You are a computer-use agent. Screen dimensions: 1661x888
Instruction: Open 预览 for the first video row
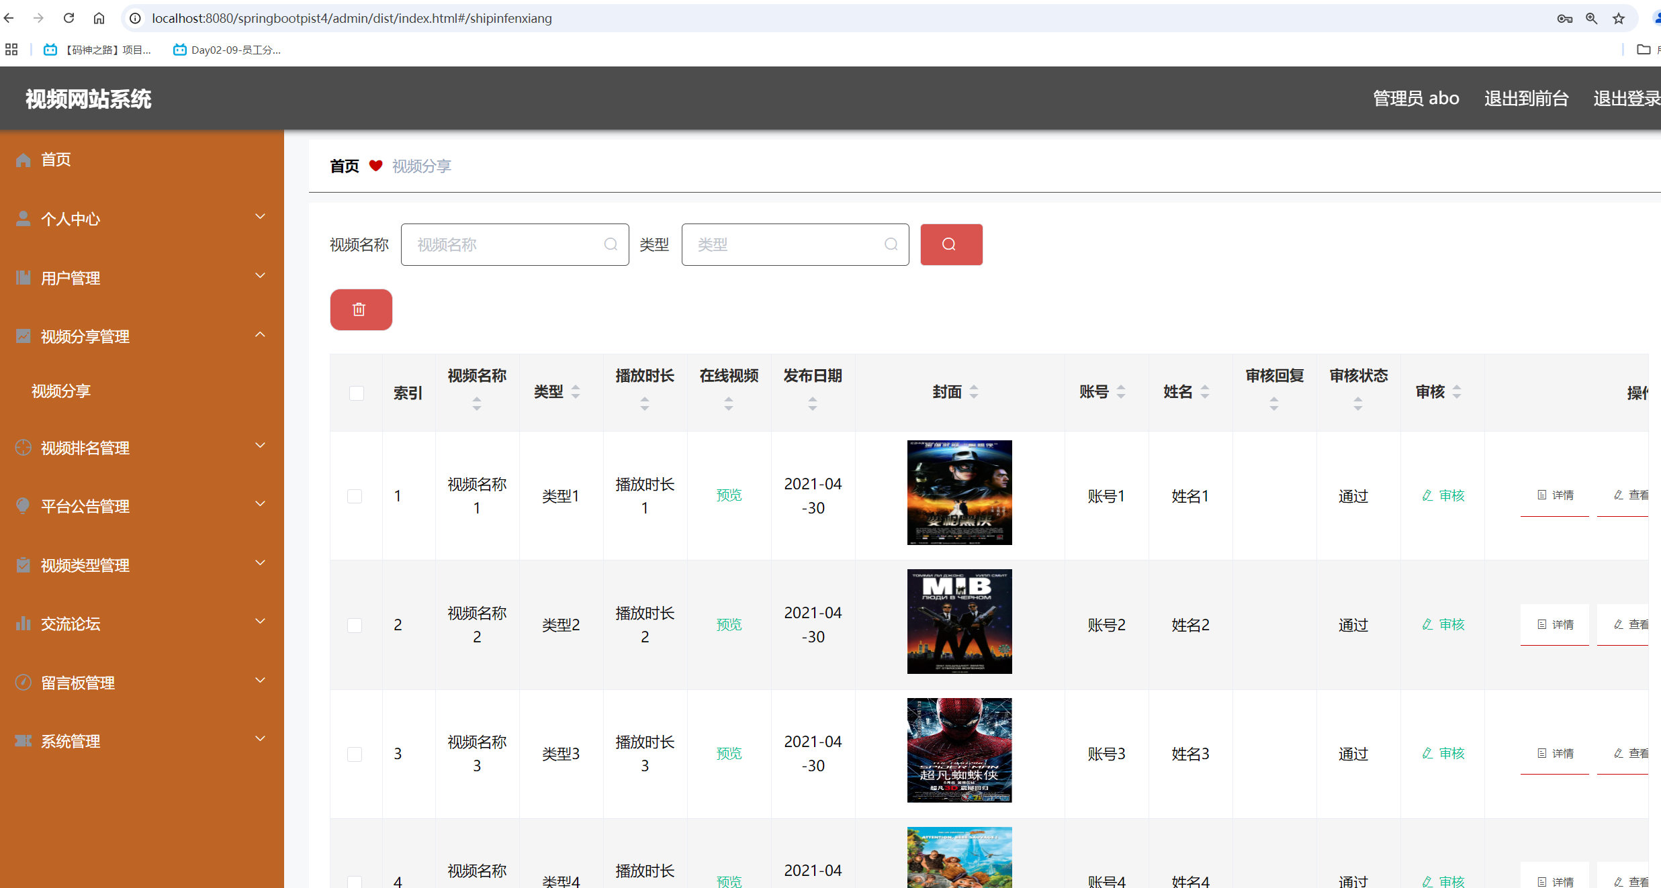click(x=729, y=495)
